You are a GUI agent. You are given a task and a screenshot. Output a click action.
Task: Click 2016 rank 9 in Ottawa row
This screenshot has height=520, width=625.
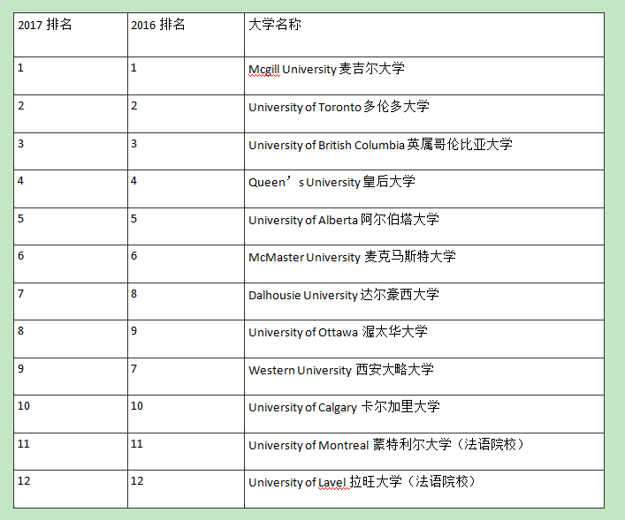pos(134,330)
